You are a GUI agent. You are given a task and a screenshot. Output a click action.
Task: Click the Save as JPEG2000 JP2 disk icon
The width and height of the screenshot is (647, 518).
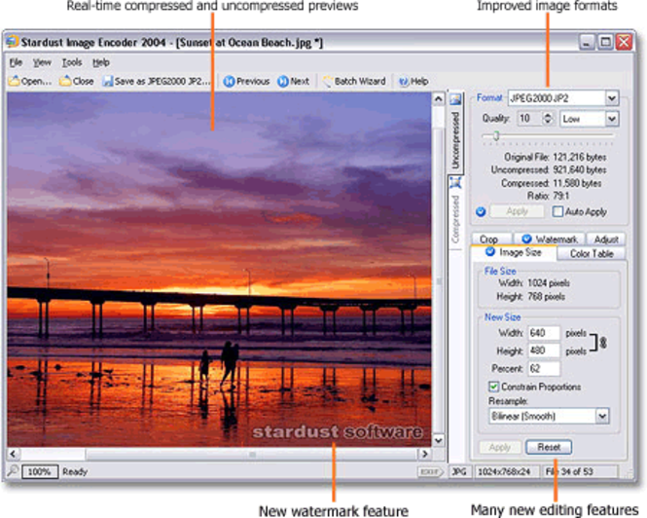[108, 81]
